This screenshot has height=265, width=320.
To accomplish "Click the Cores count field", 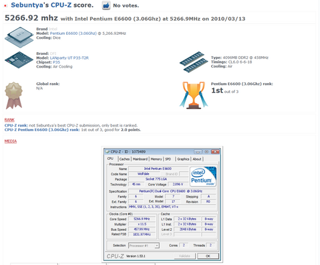I will coord(184,245).
